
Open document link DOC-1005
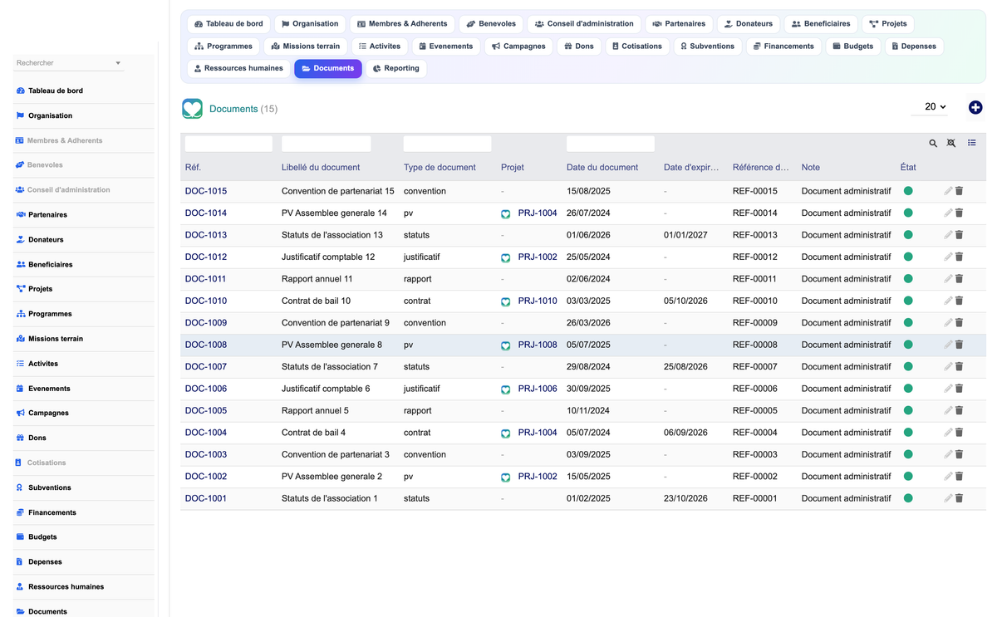(x=206, y=411)
